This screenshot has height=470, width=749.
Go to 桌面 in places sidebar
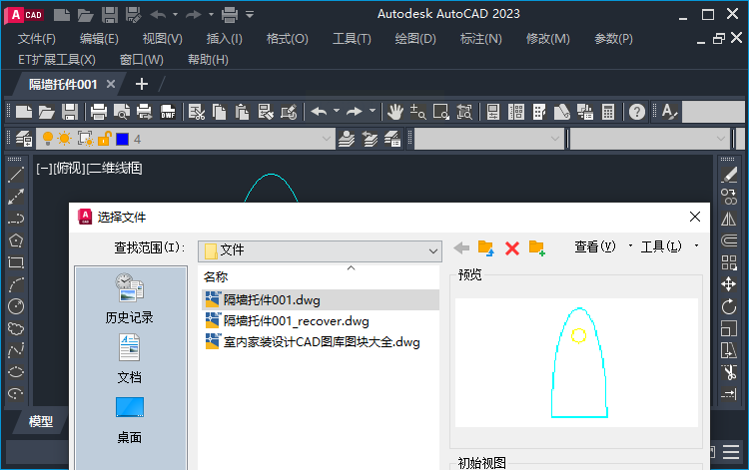(x=130, y=420)
